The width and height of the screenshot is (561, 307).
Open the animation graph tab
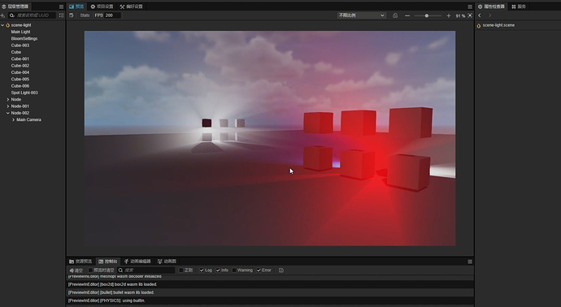point(167,262)
